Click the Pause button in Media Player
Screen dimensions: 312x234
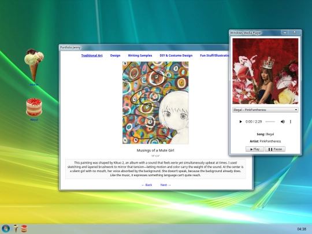tap(275, 149)
